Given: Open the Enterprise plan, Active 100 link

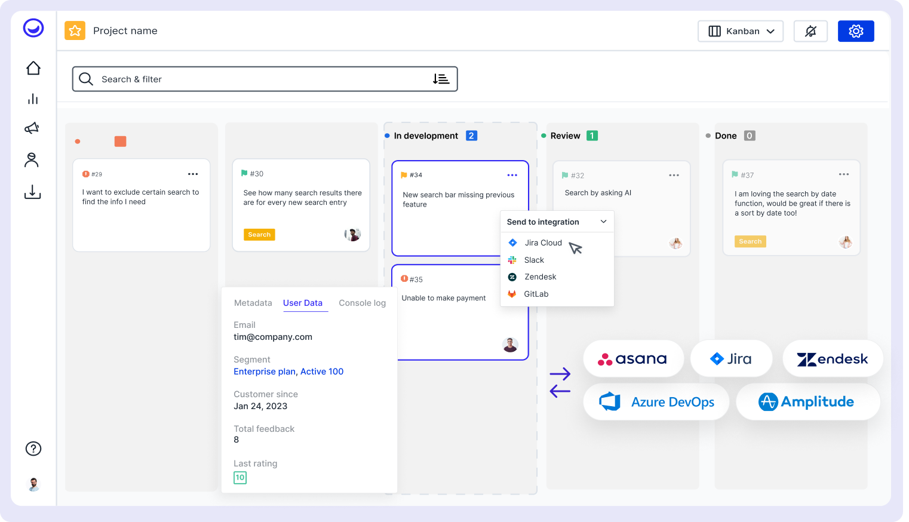Looking at the screenshot, I should (x=288, y=371).
